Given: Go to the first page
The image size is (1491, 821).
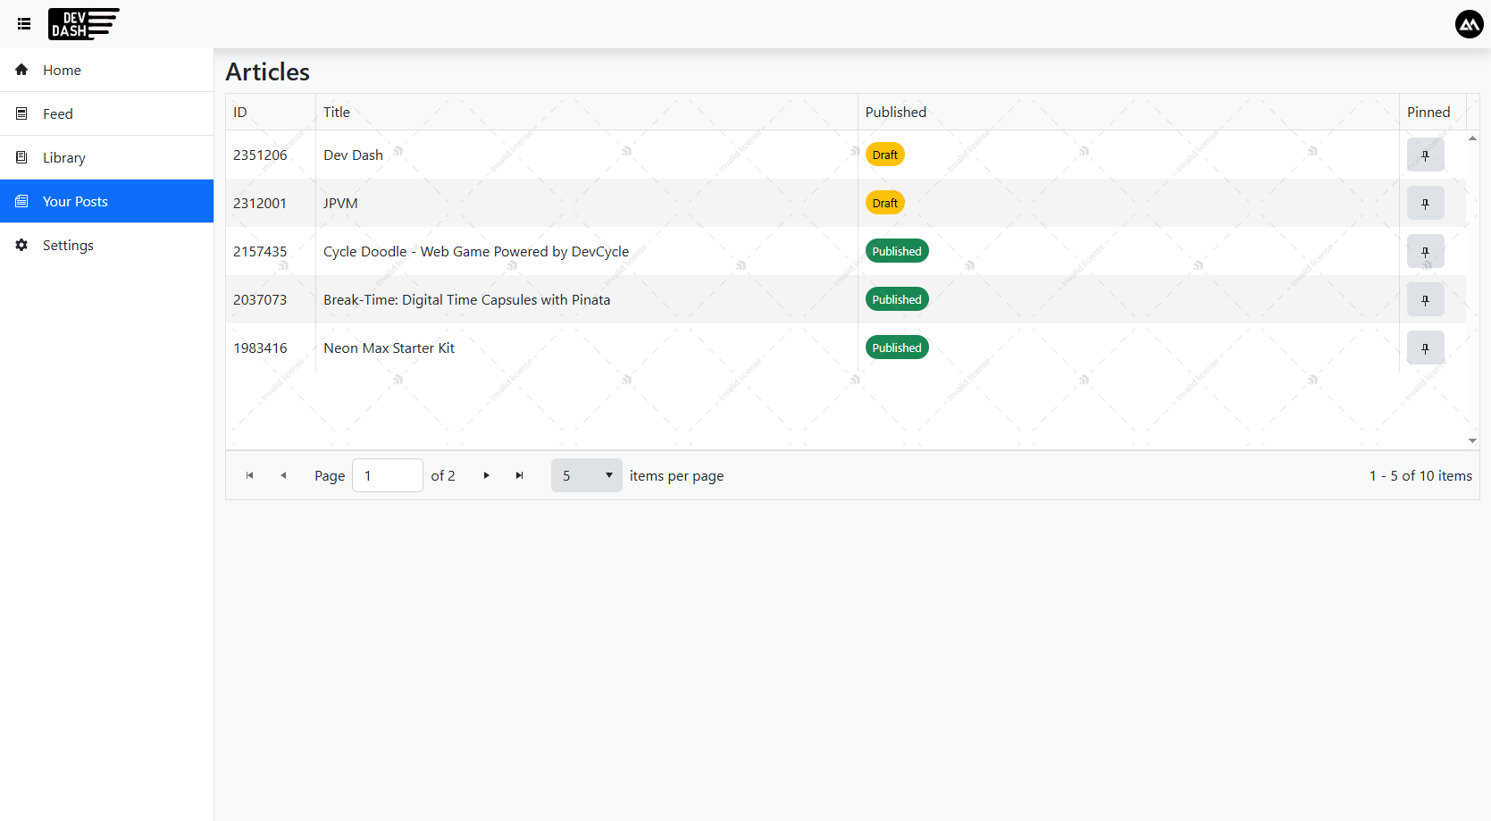Looking at the screenshot, I should point(250,475).
